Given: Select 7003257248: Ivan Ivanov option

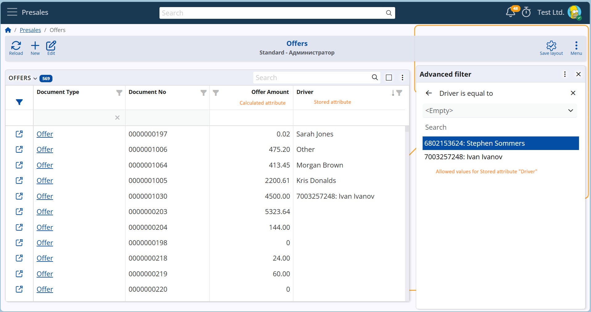Looking at the screenshot, I should coord(501,157).
